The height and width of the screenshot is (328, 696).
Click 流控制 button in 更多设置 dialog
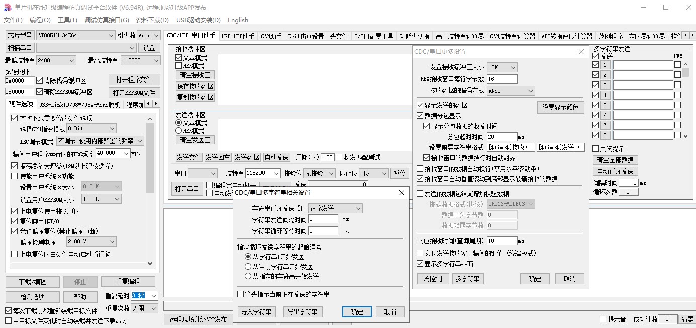[432, 279]
